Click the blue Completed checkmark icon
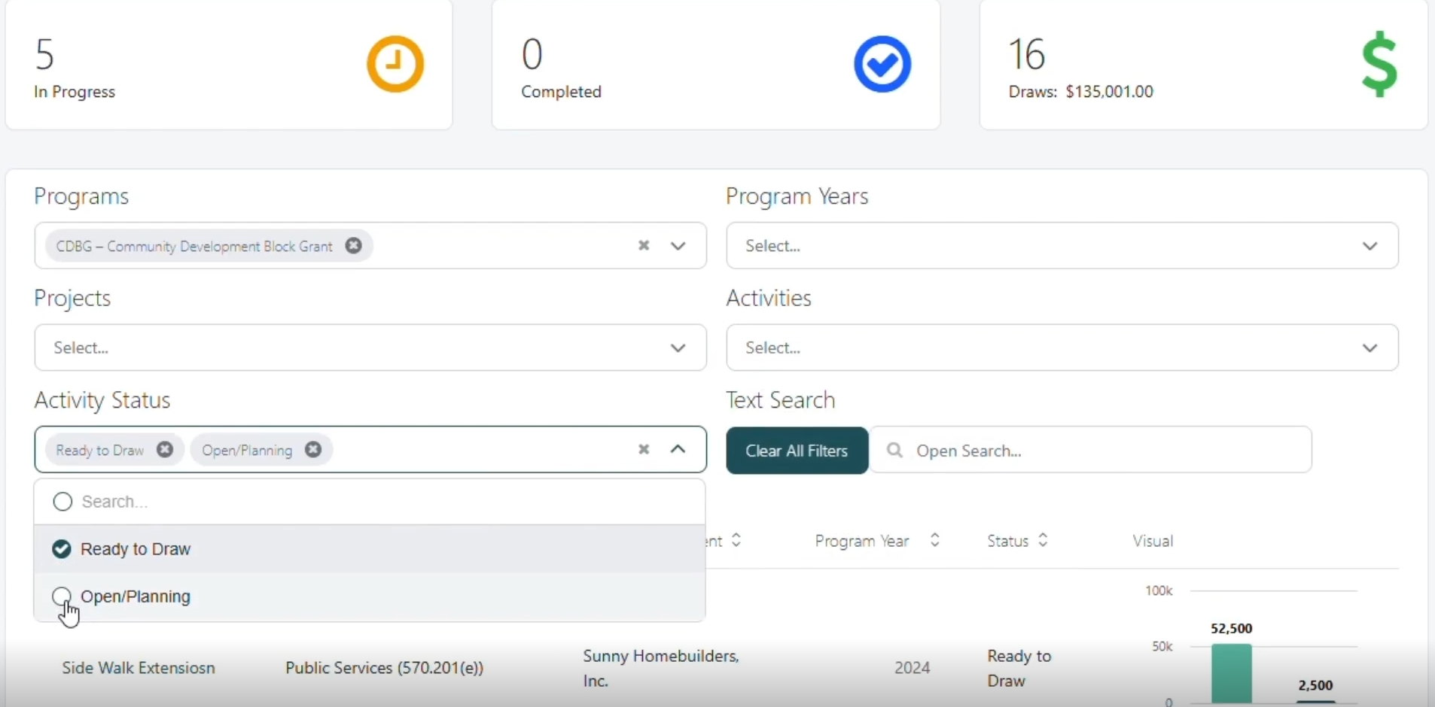 coord(882,64)
